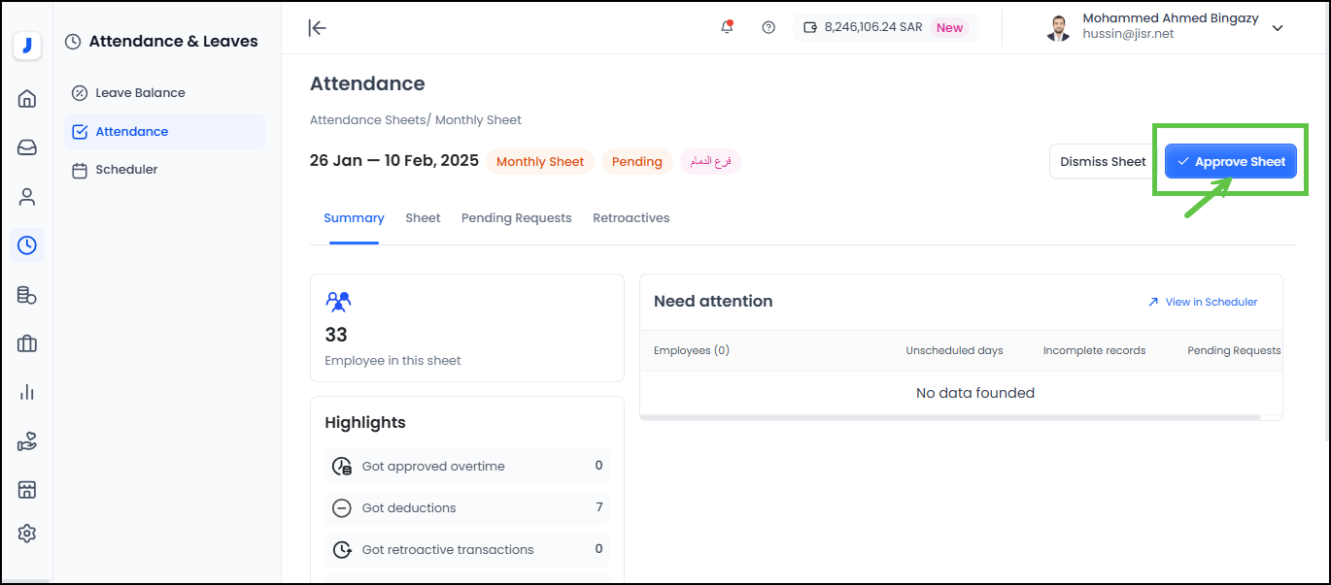Viewport: 1331px width, 585px height.
Task: Click the help question mark icon
Action: [x=768, y=27]
